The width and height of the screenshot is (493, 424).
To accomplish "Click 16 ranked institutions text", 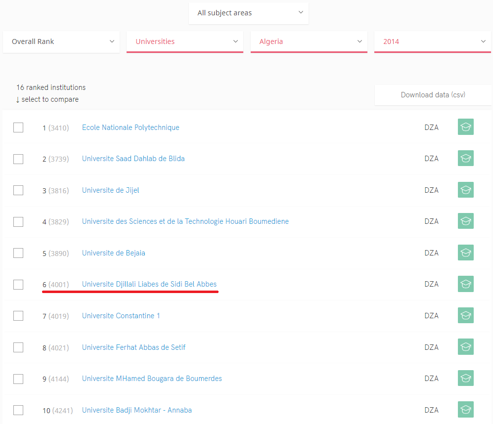I will tap(51, 87).
